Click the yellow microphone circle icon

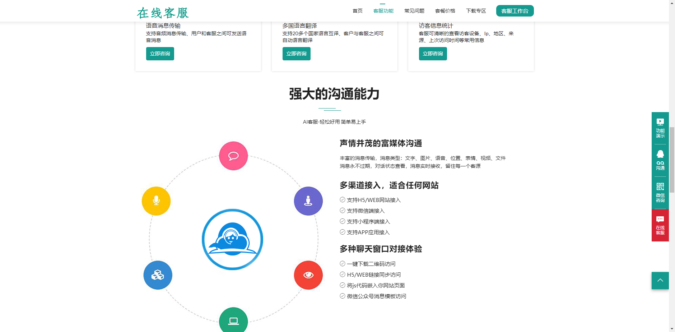[156, 201]
